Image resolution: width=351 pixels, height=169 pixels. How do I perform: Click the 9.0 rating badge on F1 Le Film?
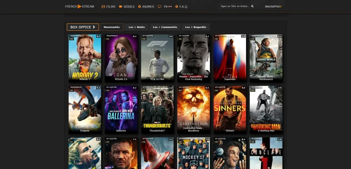(x=171, y=36)
